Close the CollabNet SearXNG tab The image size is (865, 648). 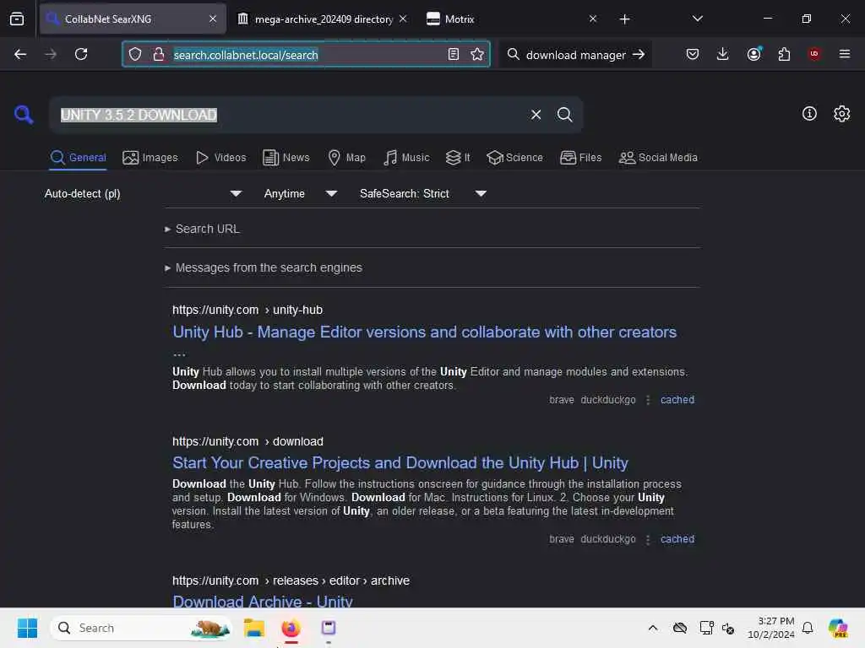pyautogui.click(x=213, y=19)
